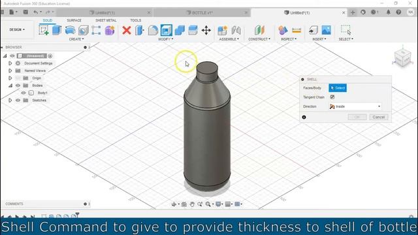Open the notifications bell
418x235 pixels.
point(389,12)
